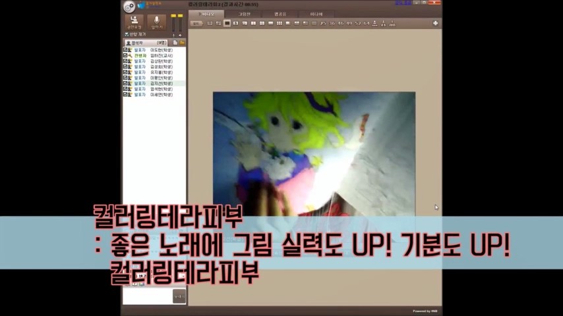Adjust the speaker volume slider
The image size is (563, 316).
click(180, 23)
